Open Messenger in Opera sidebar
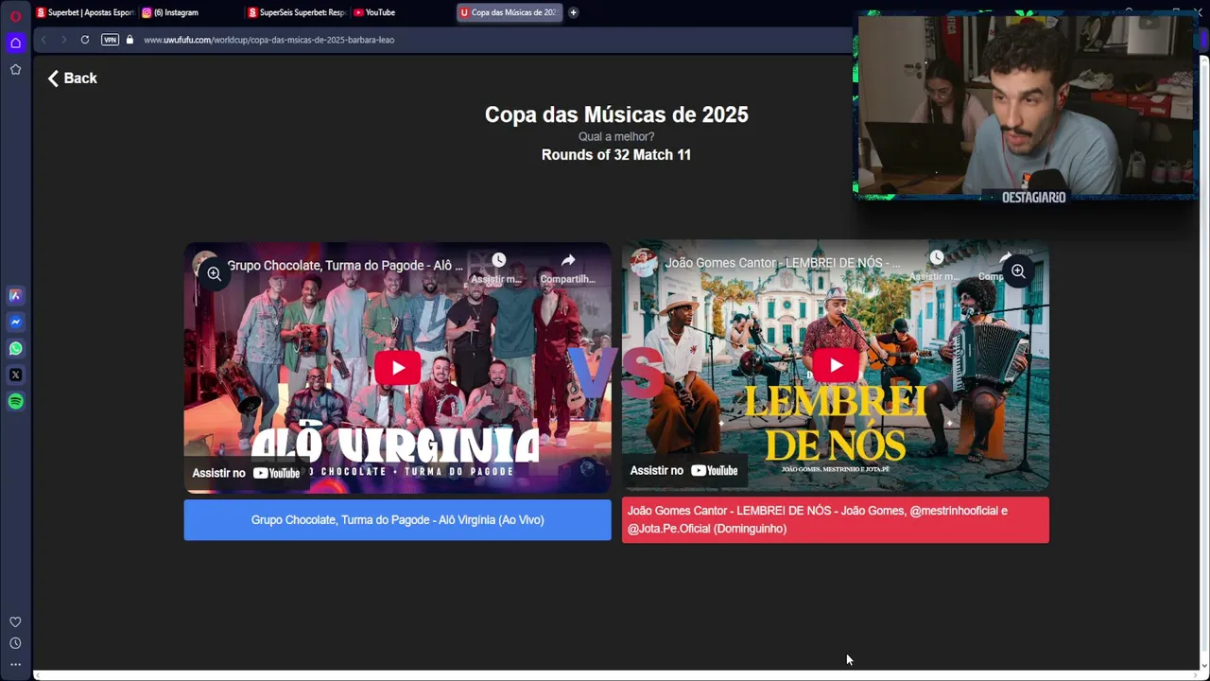This screenshot has width=1210, height=681. [x=15, y=322]
